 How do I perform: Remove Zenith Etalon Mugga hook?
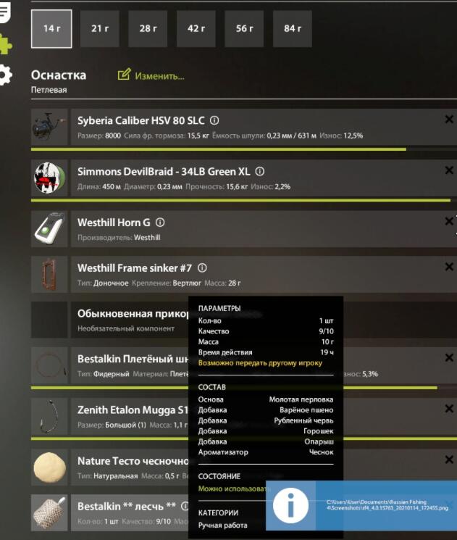(x=449, y=409)
